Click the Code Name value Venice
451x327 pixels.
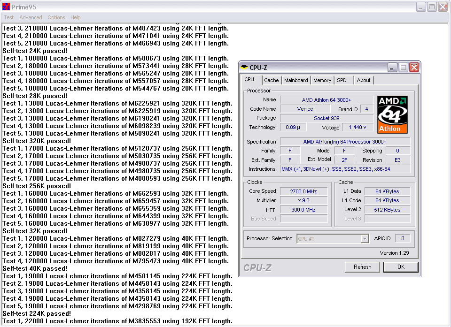305,109
